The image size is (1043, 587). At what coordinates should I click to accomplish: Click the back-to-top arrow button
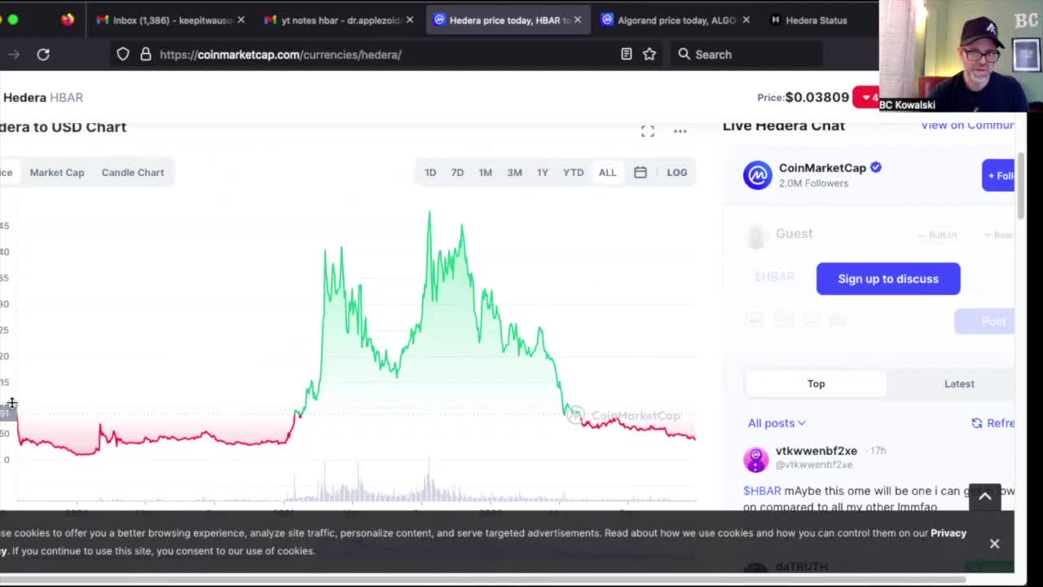tap(984, 497)
